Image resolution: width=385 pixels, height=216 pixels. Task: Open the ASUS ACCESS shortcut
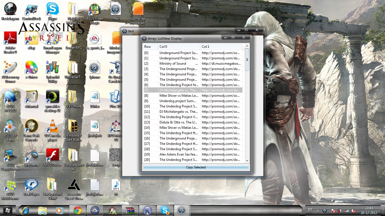[10, 101]
